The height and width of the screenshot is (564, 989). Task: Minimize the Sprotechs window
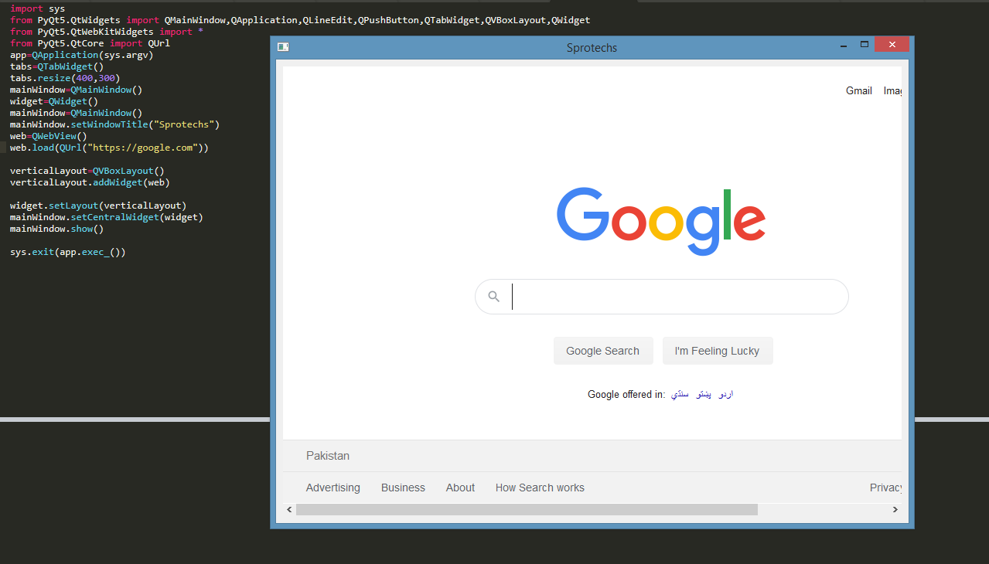tap(844, 46)
